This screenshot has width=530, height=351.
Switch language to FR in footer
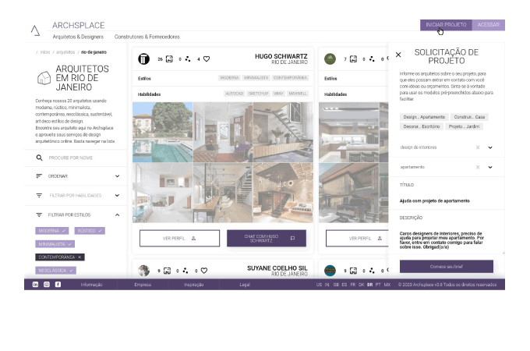coord(352,285)
